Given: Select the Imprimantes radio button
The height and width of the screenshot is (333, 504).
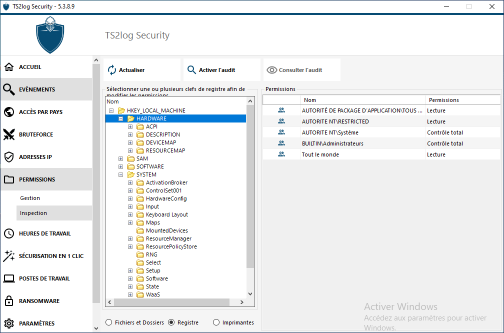Looking at the screenshot, I should point(216,322).
